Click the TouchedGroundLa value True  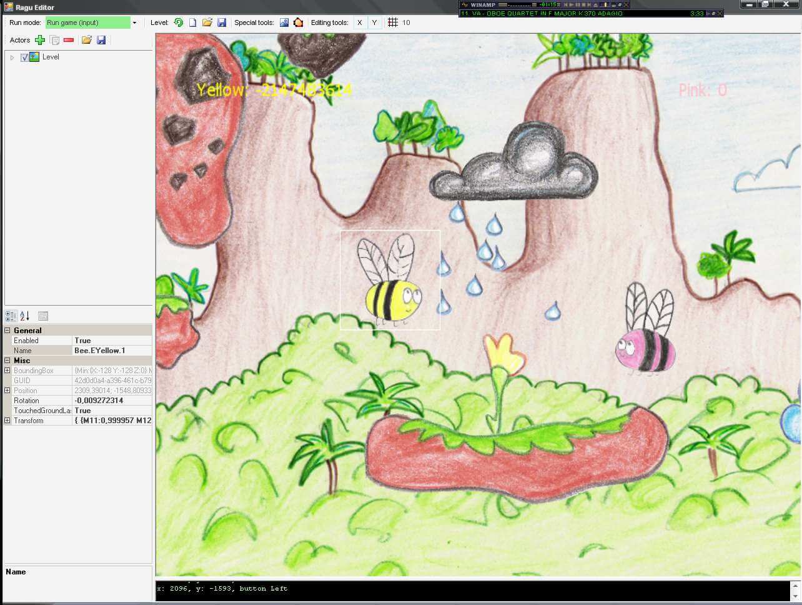click(112, 411)
